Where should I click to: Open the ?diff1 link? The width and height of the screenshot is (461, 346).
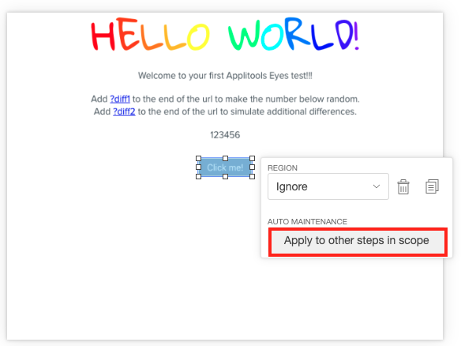[120, 100]
